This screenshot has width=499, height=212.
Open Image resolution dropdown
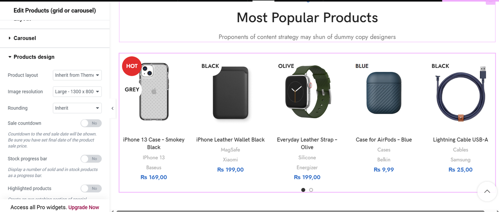(x=77, y=92)
